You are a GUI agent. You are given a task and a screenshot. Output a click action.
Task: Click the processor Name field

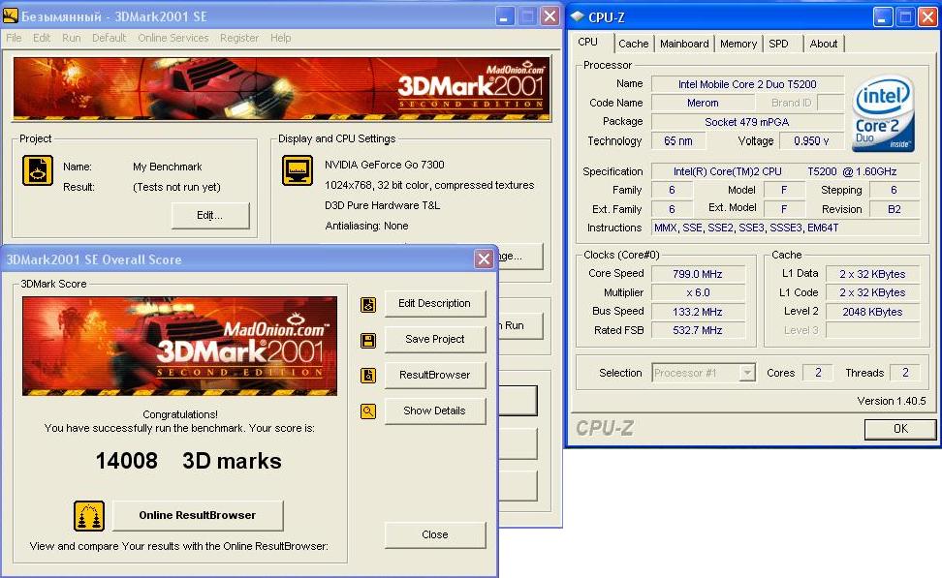pyautogui.click(x=747, y=84)
